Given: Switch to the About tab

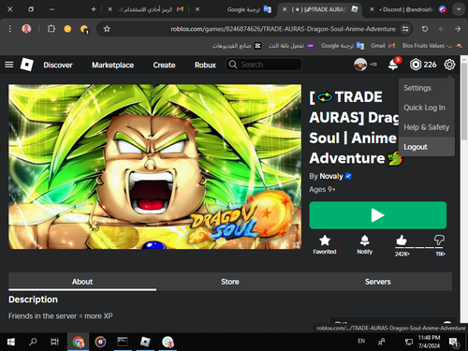Looking at the screenshot, I should pos(82,282).
